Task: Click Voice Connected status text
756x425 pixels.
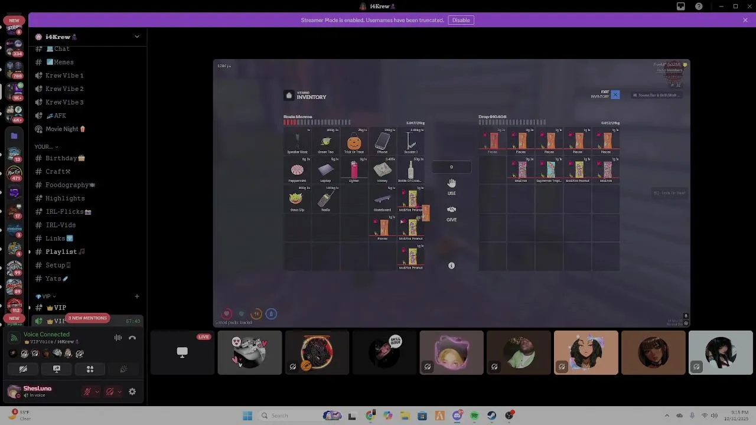Action: pyautogui.click(x=47, y=334)
